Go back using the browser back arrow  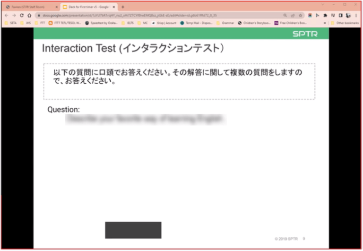(x=7, y=15)
